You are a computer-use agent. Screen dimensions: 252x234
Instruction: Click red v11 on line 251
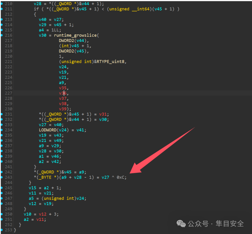pyautogui.click(x=40, y=219)
